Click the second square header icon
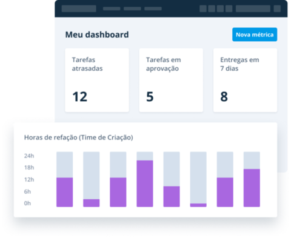 coord(212,8)
